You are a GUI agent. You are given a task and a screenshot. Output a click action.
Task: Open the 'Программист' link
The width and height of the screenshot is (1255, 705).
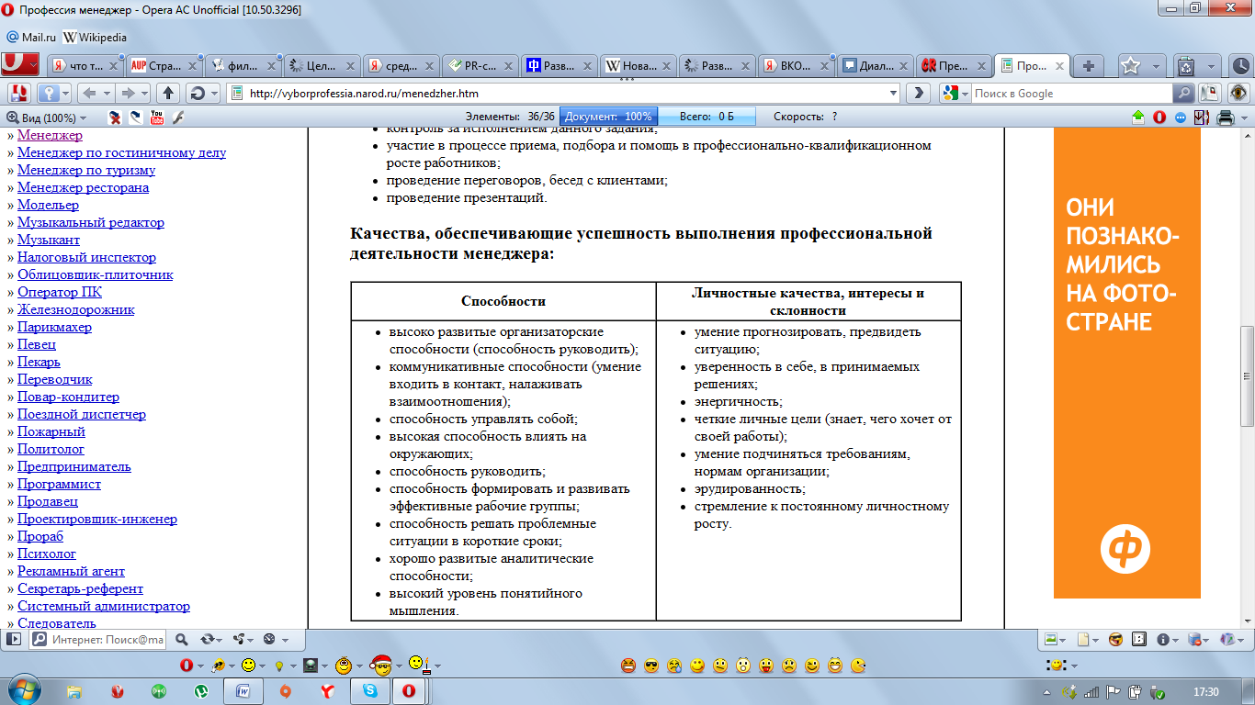pyautogui.click(x=59, y=484)
